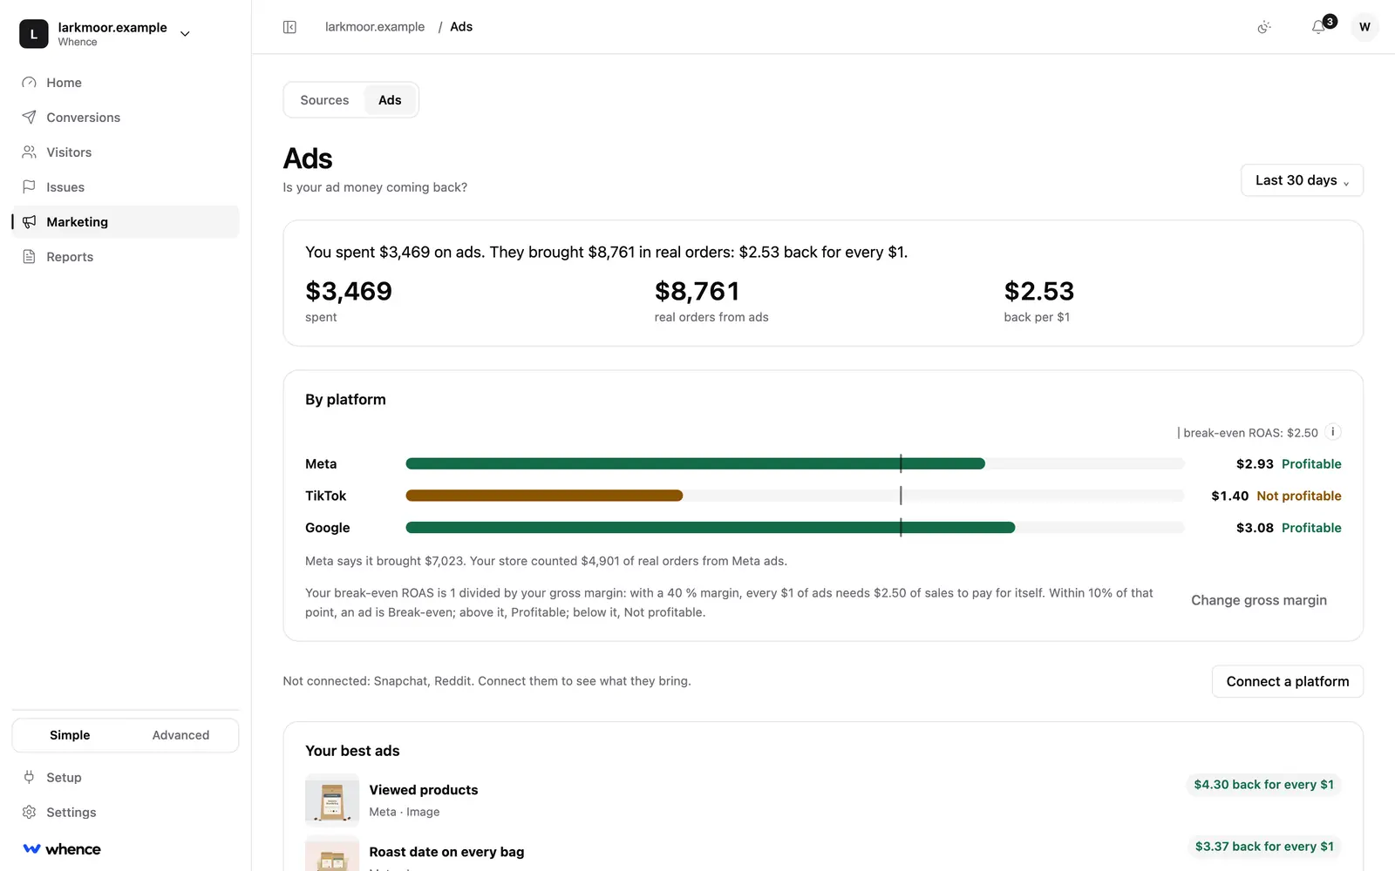Open Reports page

(126, 257)
